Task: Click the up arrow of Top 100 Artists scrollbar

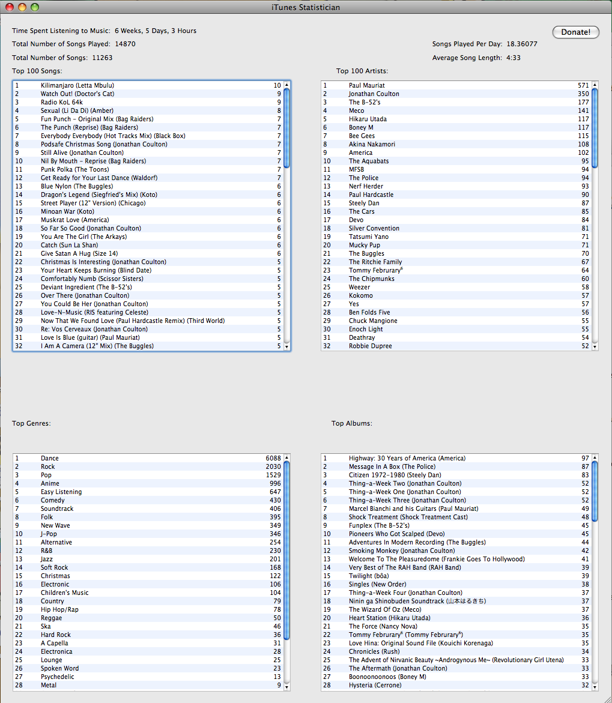Action: [x=595, y=85]
